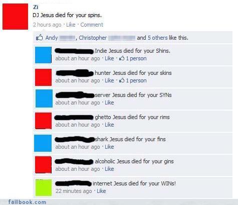Click thumbs-up icon on Indie Jesus comment
Screen dimensions: 238x205
pyautogui.click(x=122, y=58)
